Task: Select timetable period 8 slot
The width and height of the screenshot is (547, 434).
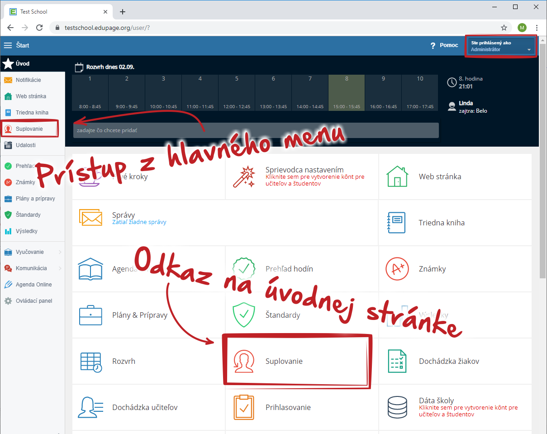Action: 347,92
